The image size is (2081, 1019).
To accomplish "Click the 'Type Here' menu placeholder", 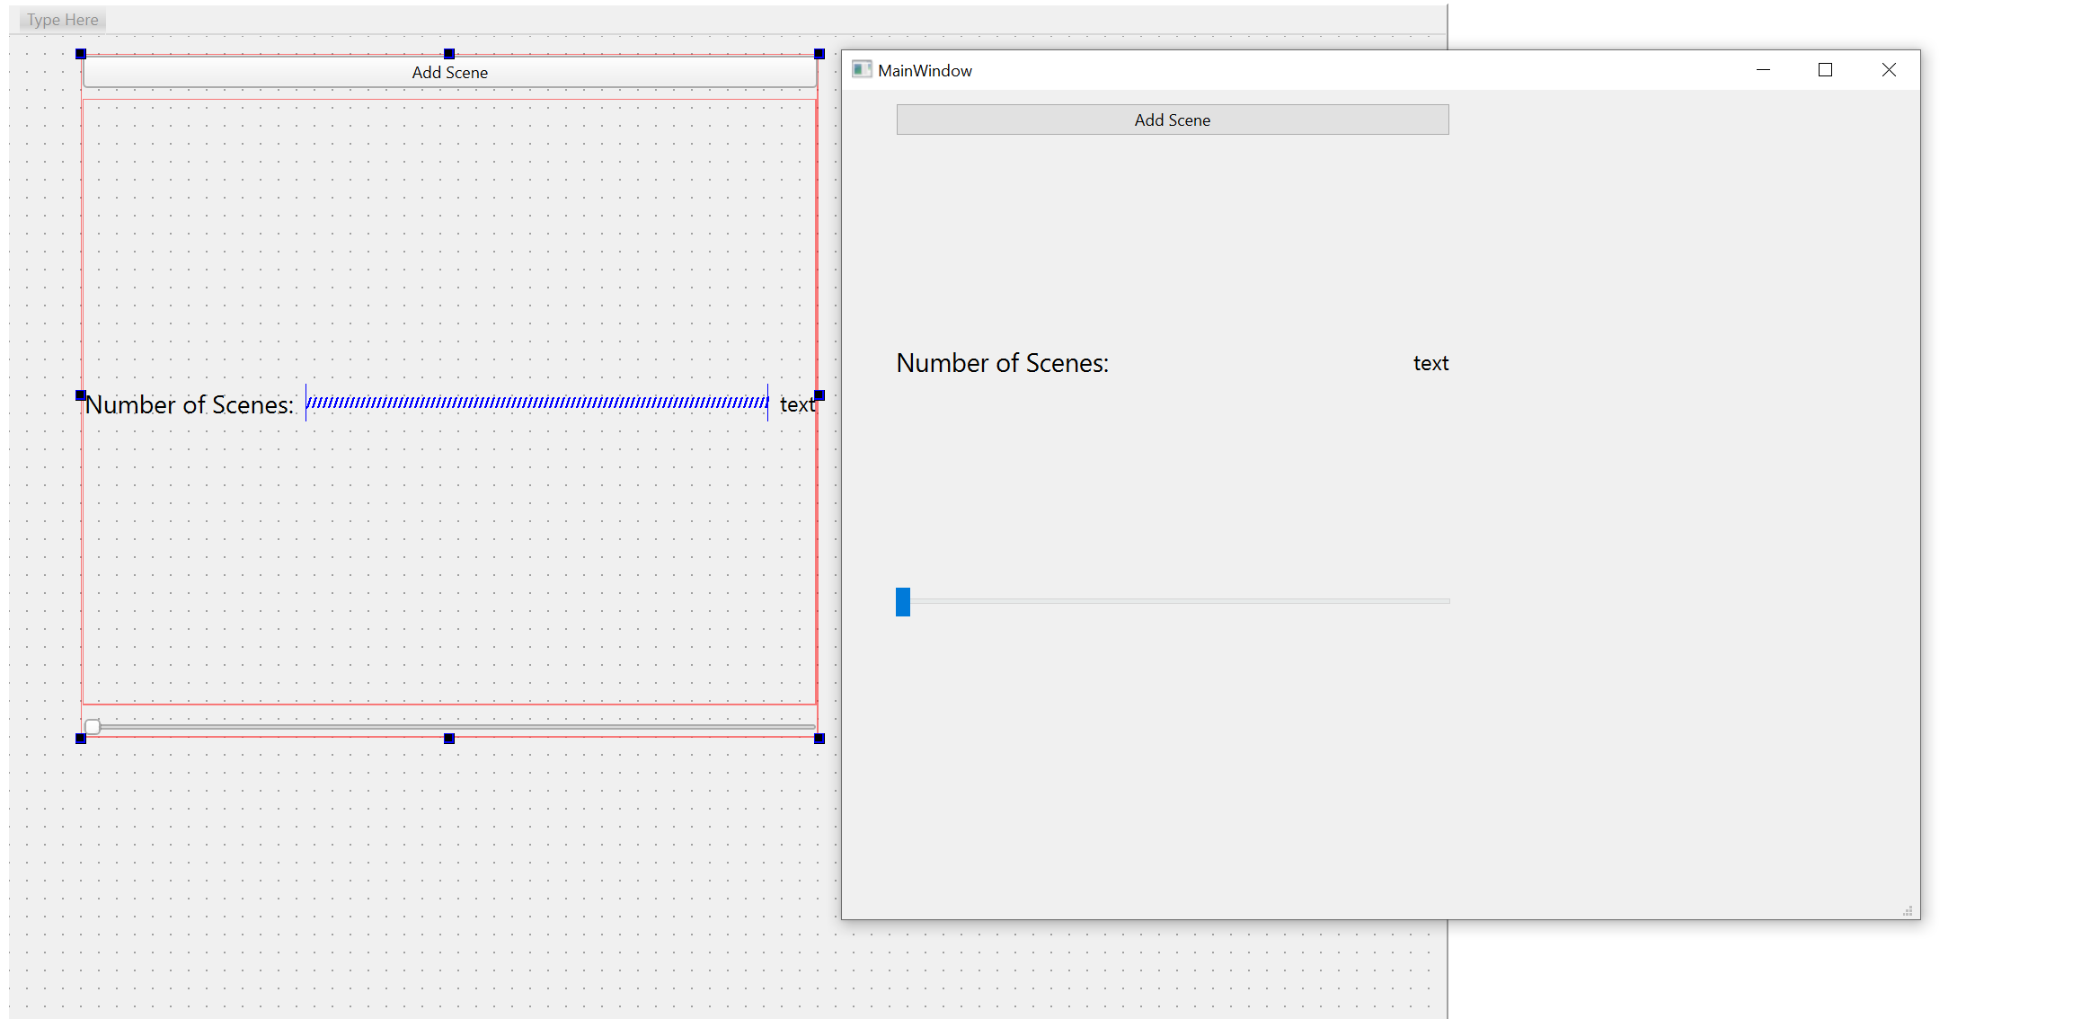I will point(62,20).
